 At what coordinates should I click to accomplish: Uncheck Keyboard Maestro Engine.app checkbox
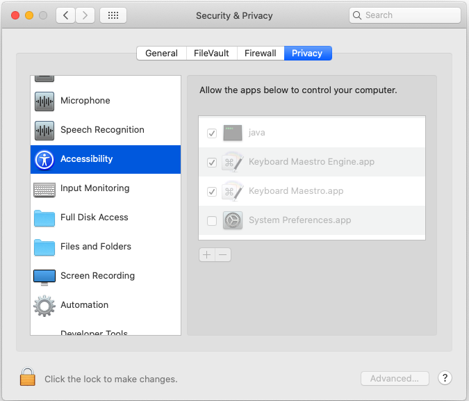[x=212, y=162]
